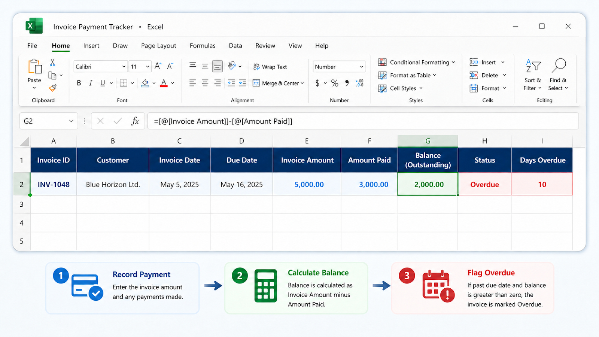Open the Number format combo box

[x=339, y=67]
